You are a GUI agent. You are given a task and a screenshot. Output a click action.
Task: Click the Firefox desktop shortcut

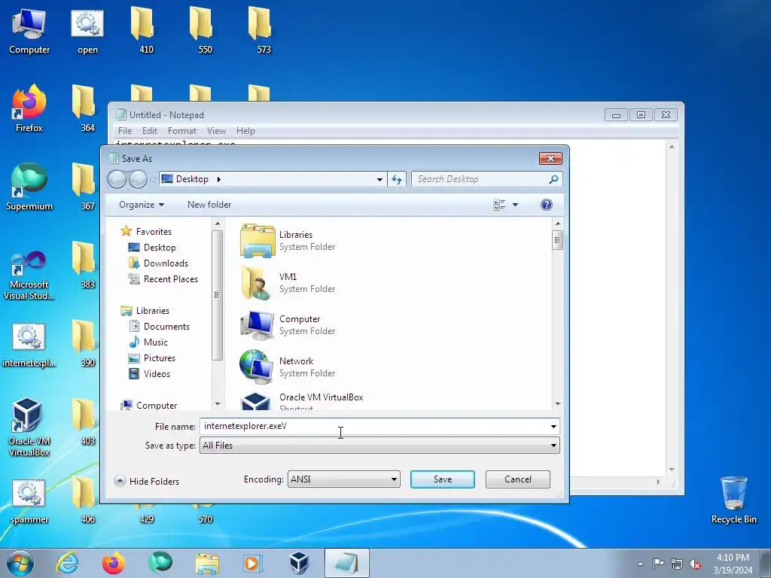click(x=29, y=108)
